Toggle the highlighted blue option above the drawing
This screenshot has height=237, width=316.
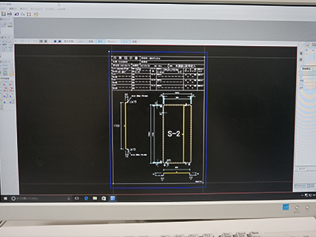(x=100, y=41)
